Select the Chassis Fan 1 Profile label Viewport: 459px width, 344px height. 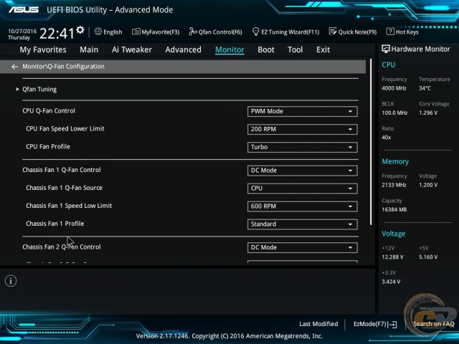click(x=55, y=224)
